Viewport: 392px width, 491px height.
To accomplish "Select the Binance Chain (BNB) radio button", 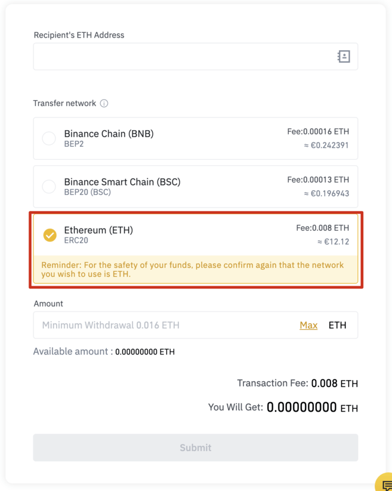I will pyautogui.click(x=49, y=138).
